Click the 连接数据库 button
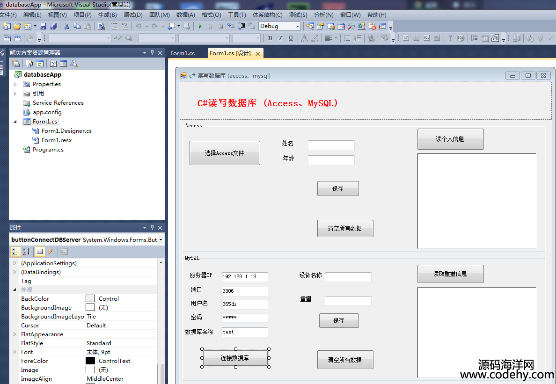The height and width of the screenshot is (384, 556). tap(235, 358)
